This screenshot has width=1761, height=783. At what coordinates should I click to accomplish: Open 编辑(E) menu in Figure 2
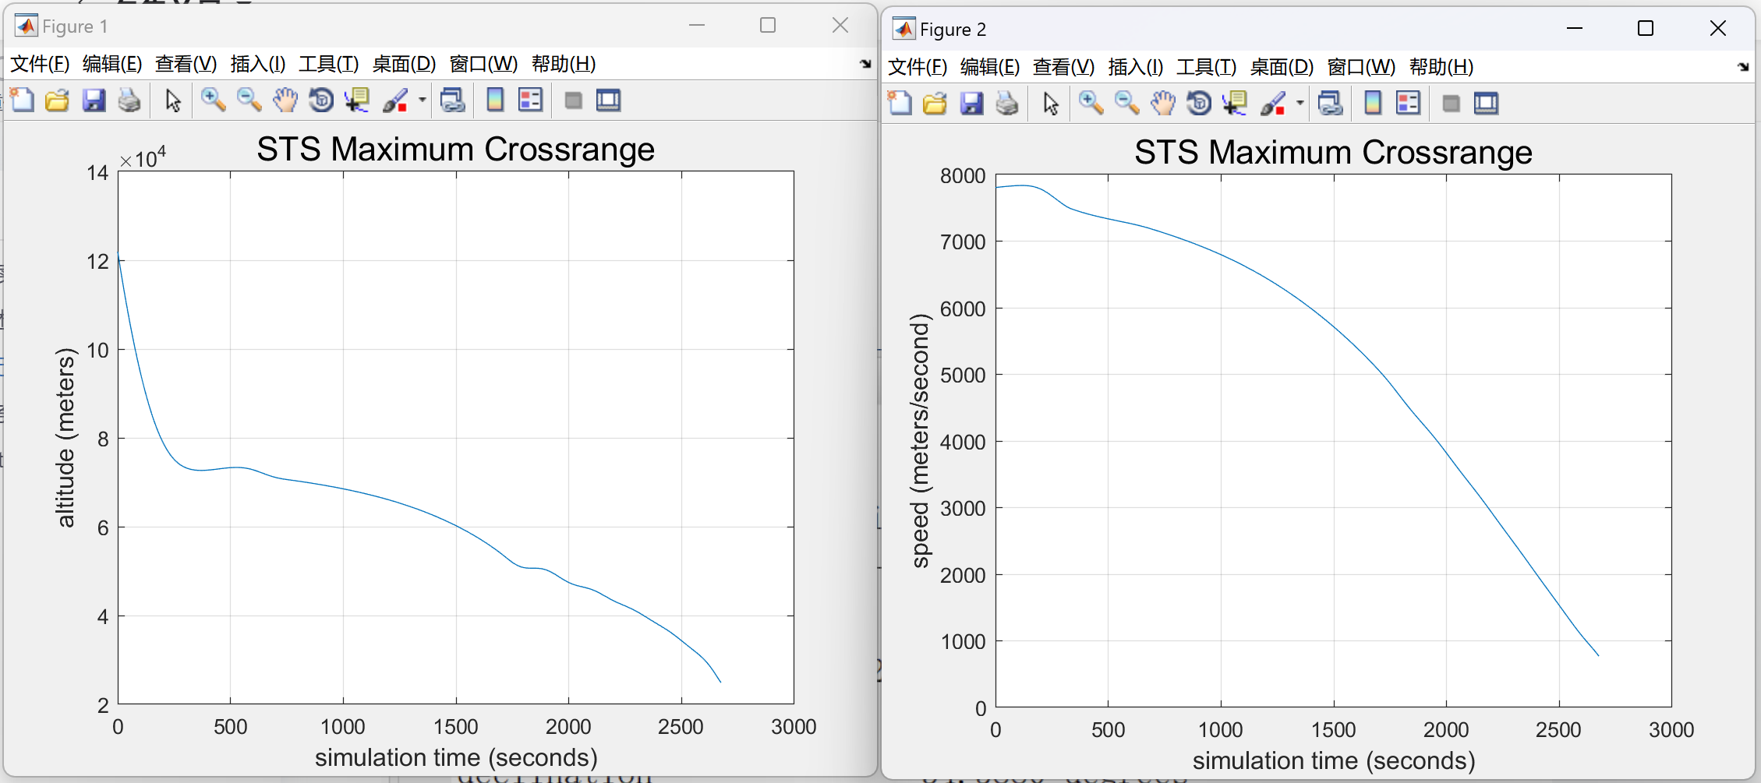990,67
